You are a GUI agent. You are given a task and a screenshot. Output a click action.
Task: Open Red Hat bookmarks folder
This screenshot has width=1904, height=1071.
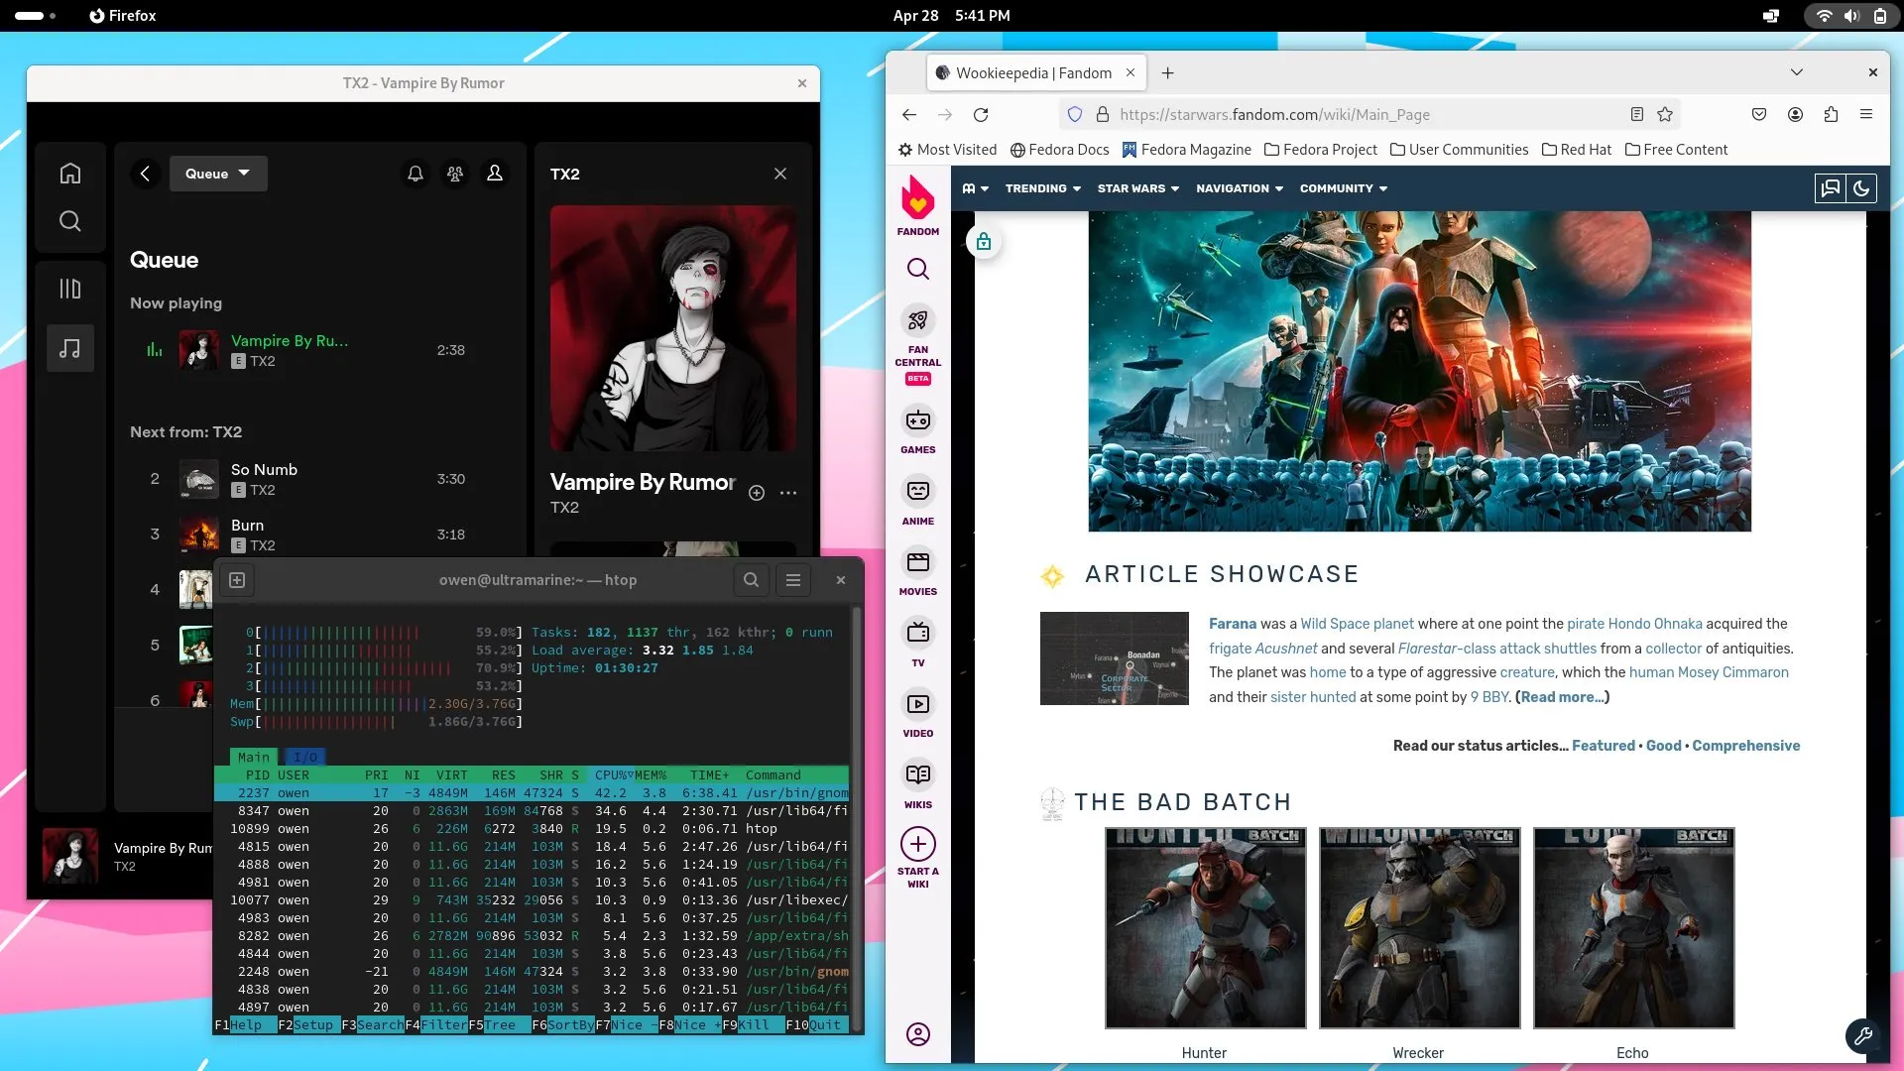(x=1577, y=150)
